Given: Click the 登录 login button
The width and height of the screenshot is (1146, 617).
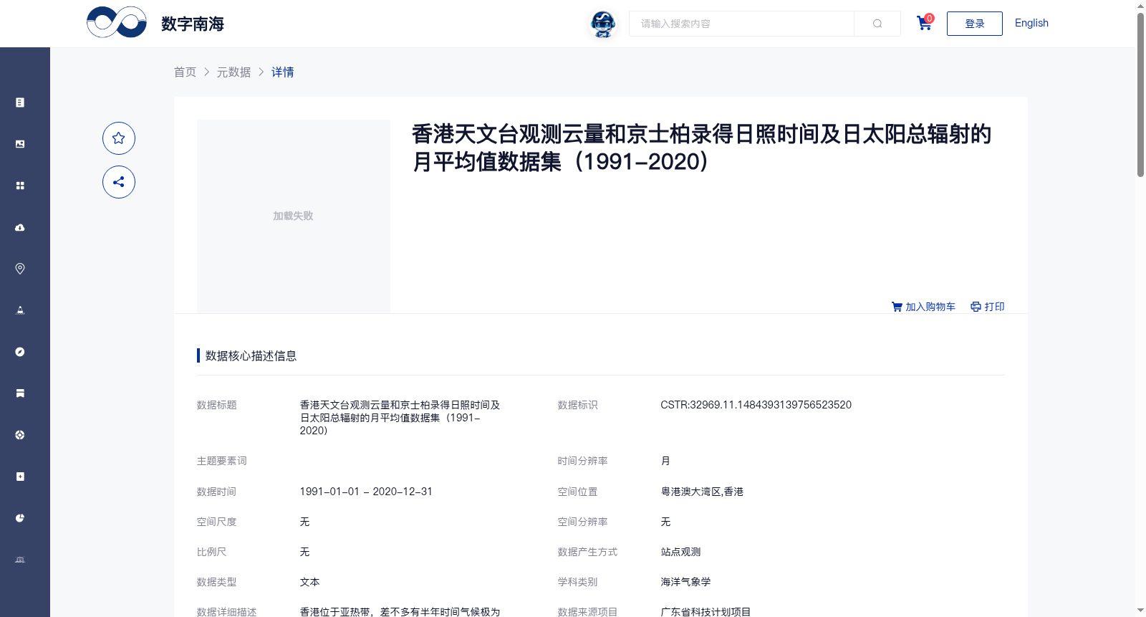Looking at the screenshot, I should 975,24.
